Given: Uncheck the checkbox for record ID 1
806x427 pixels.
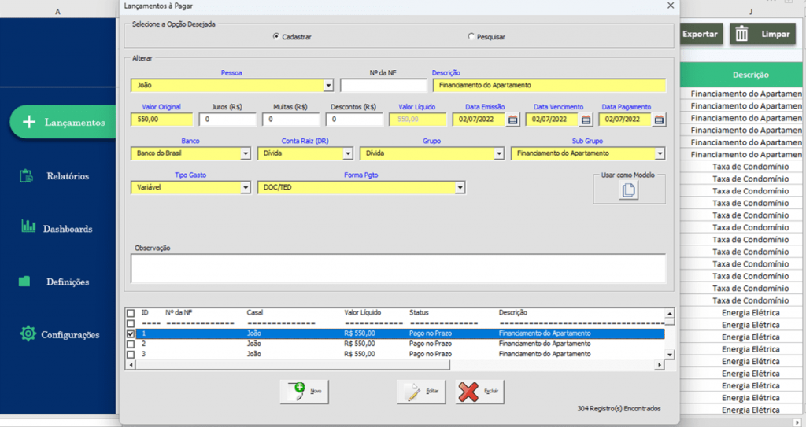Looking at the screenshot, I should pos(131,333).
